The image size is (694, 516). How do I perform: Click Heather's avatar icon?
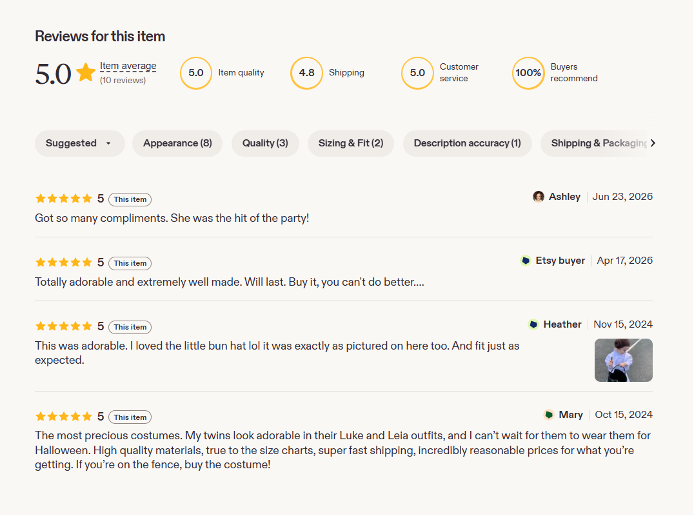pyautogui.click(x=533, y=324)
